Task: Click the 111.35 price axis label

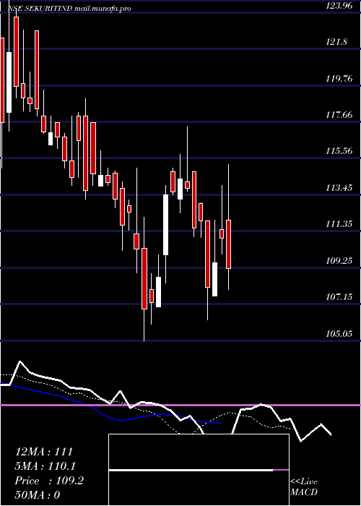Action: tap(339, 223)
